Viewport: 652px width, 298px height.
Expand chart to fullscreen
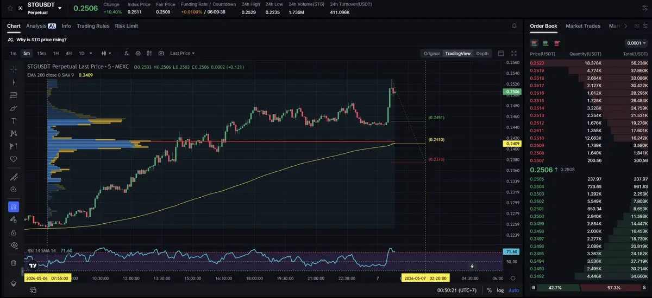tap(514, 53)
